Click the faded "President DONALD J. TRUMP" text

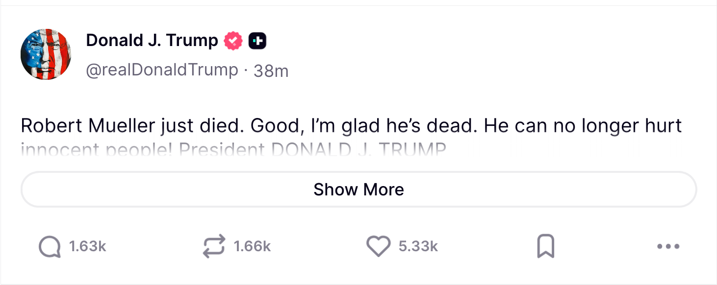(313, 148)
